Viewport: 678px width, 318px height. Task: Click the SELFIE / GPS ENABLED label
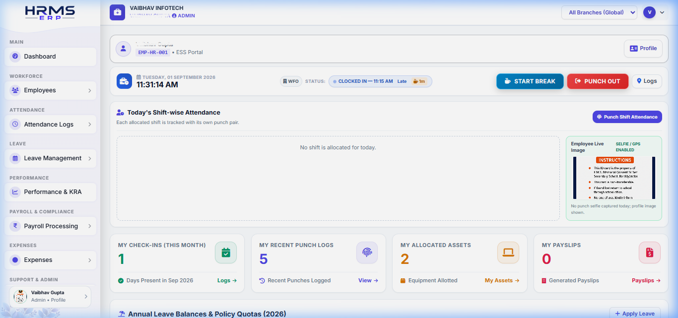pyautogui.click(x=628, y=147)
